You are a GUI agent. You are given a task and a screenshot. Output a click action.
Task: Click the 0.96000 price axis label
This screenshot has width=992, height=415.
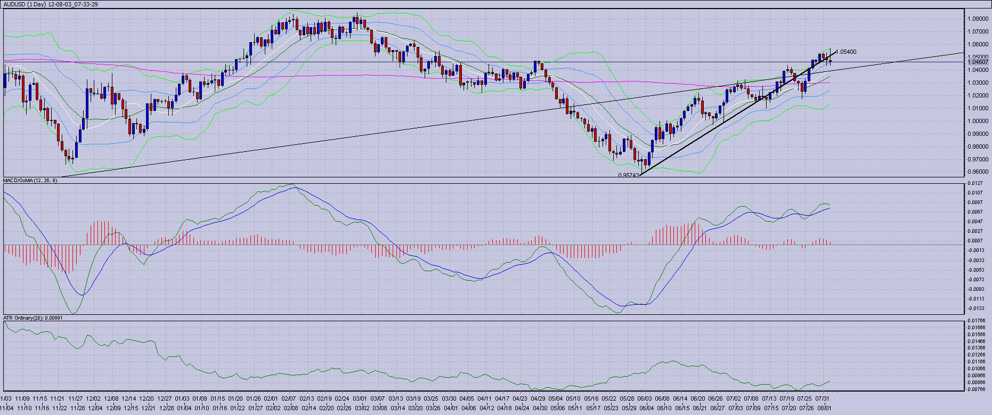pyautogui.click(x=978, y=172)
